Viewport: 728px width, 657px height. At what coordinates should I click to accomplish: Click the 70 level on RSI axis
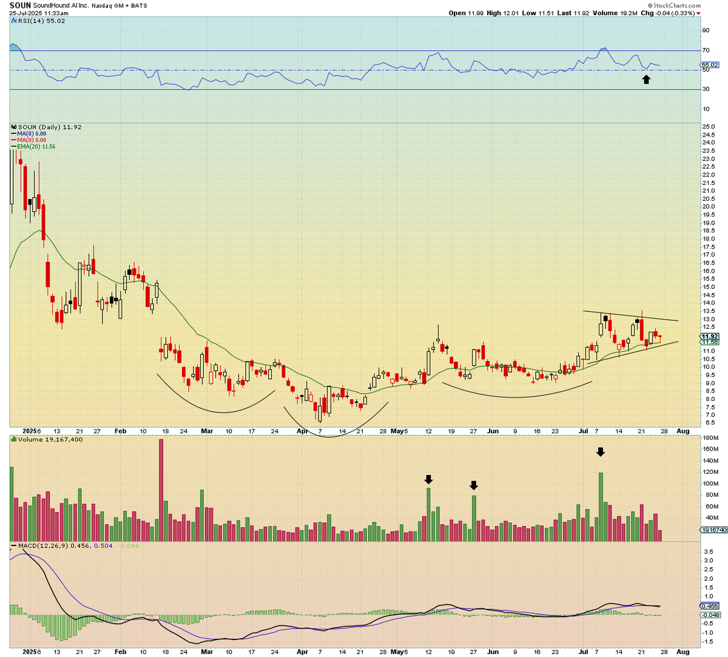pyautogui.click(x=706, y=50)
